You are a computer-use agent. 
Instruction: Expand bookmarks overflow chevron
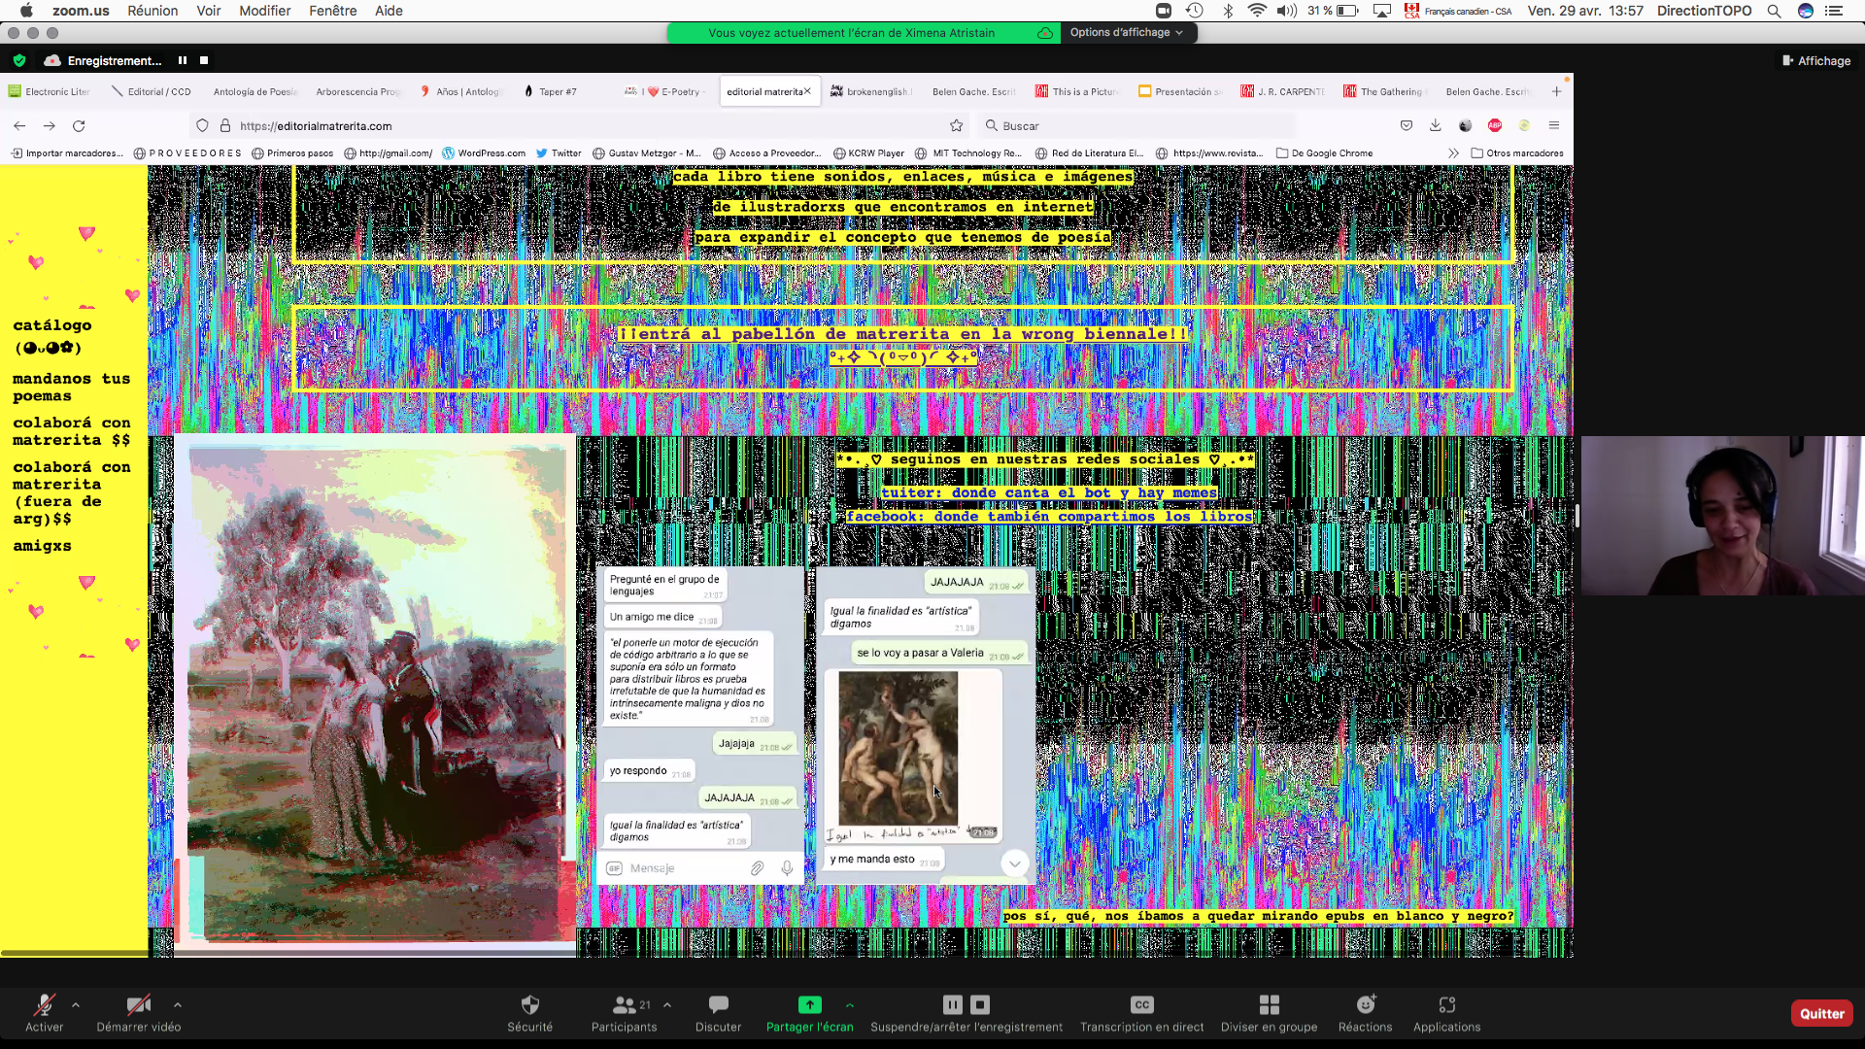(1453, 153)
